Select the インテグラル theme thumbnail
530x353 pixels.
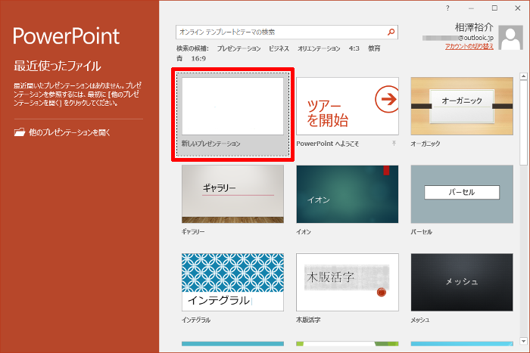click(232, 282)
